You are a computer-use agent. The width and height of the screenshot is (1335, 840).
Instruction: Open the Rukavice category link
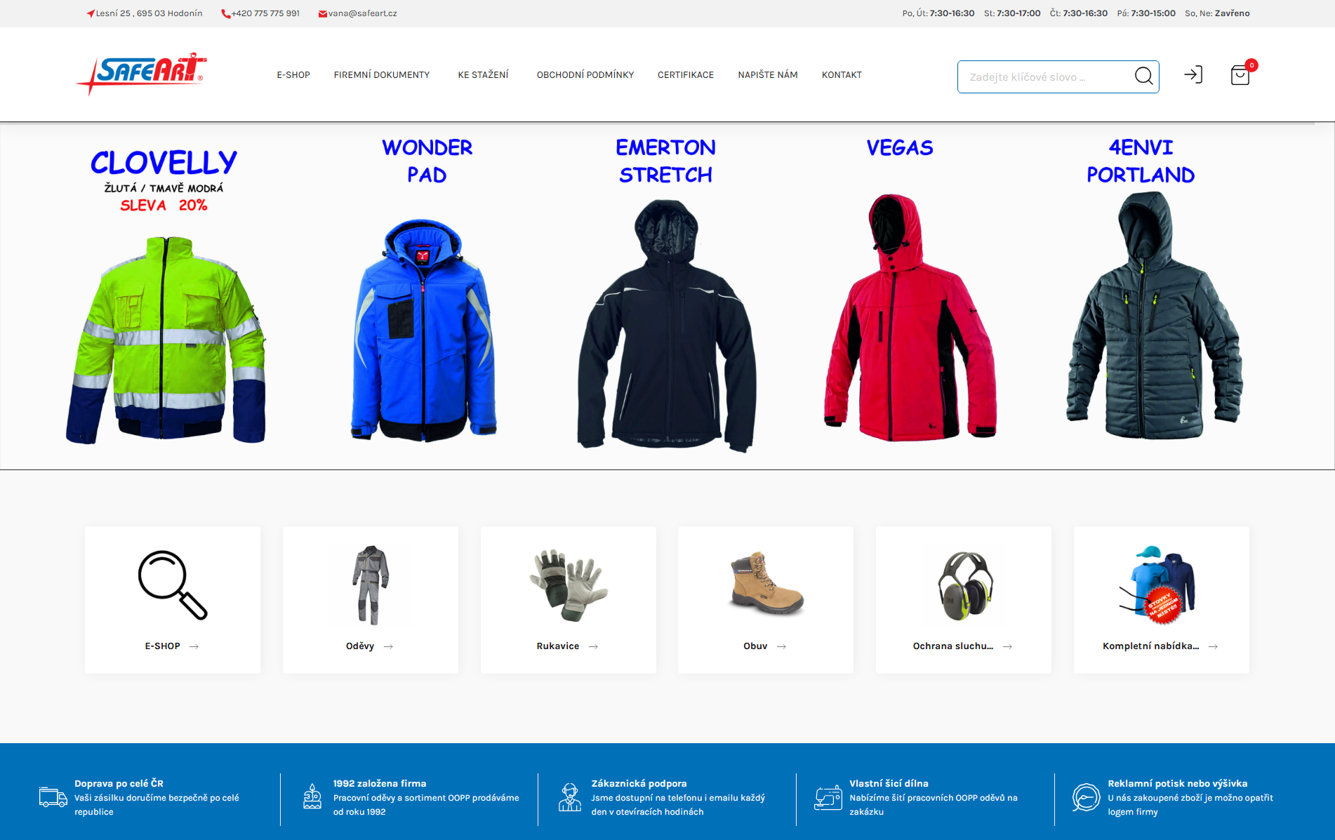558,646
